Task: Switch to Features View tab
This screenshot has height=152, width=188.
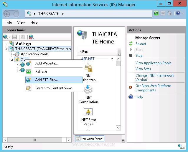Action: point(90,138)
